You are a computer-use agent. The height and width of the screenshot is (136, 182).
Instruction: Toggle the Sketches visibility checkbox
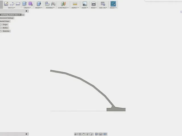tap(1, 31)
